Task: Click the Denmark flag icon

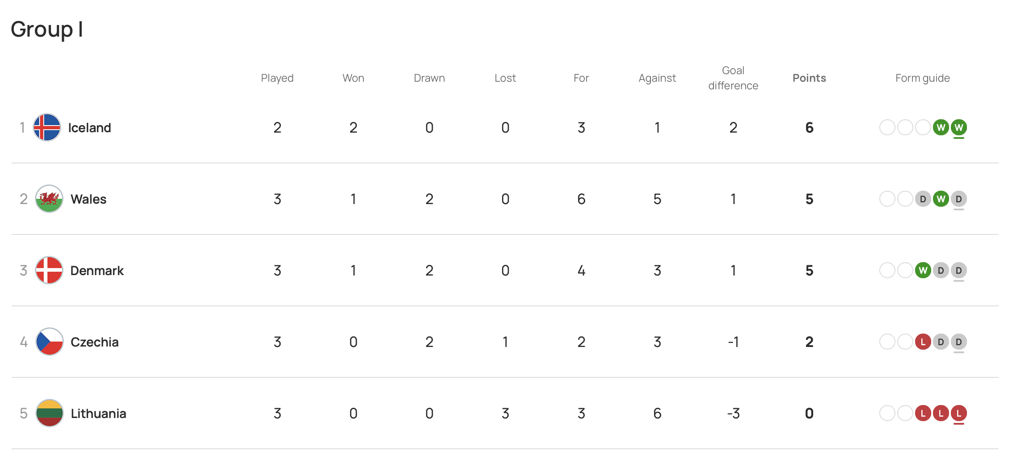Action: (49, 270)
